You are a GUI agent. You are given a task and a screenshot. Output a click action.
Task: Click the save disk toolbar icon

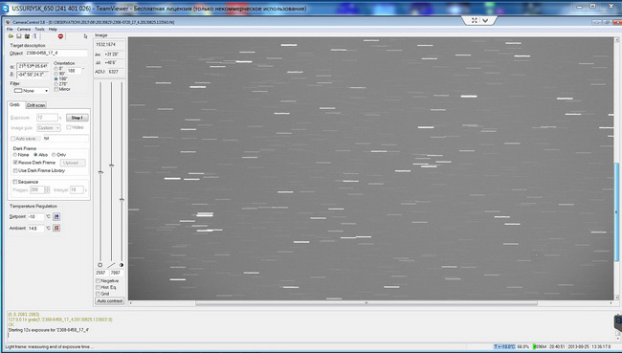[x=18, y=36]
